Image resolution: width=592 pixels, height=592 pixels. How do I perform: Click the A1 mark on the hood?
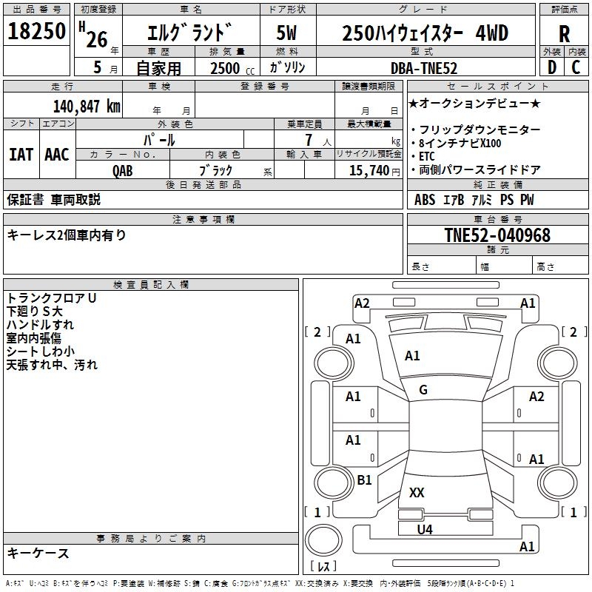point(412,356)
